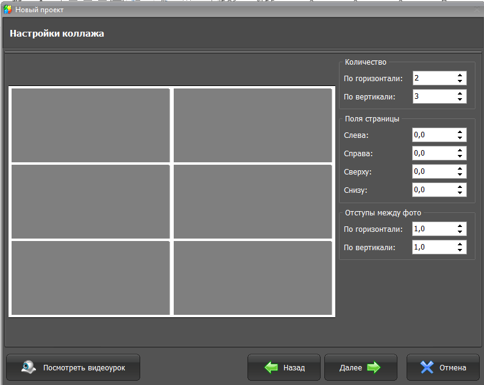The width and height of the screenshot is (484, 385).
Task: Select the top-left collage cell
Action: [x=90, y=125]
